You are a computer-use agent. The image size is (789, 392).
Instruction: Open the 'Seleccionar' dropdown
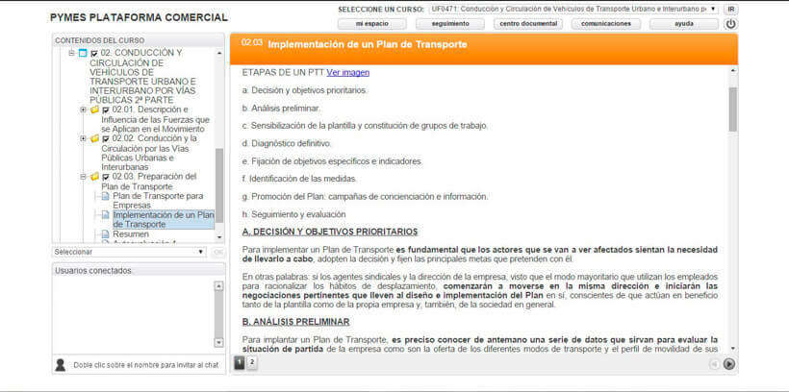[x=129, y=252]
